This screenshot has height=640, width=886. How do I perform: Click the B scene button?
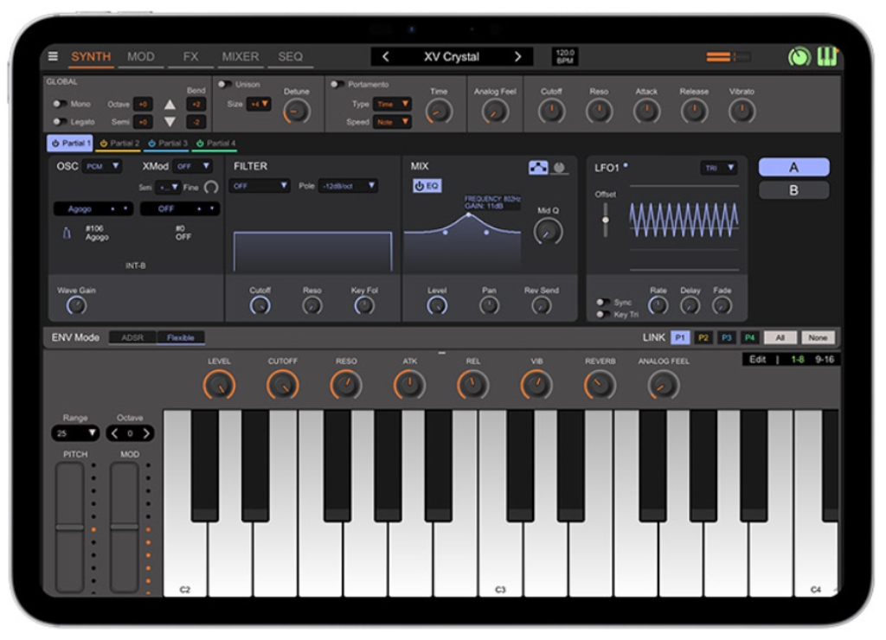tap(793, 190)
